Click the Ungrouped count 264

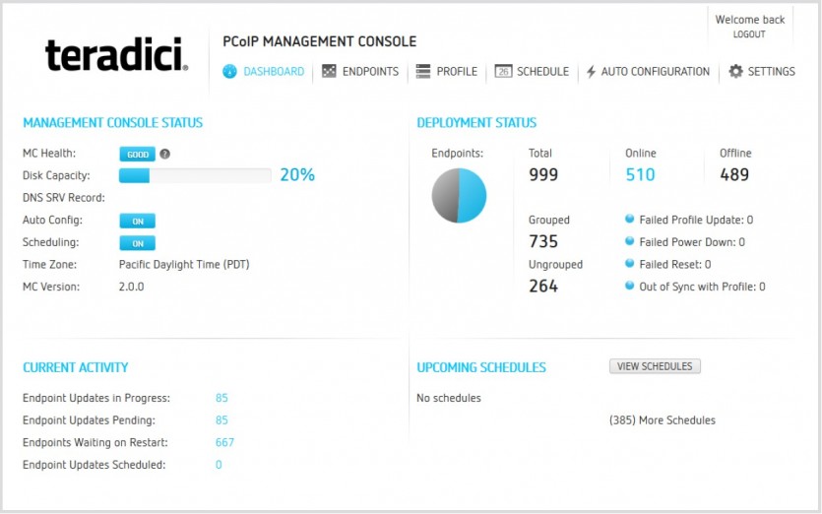click(x=543, y=286)
